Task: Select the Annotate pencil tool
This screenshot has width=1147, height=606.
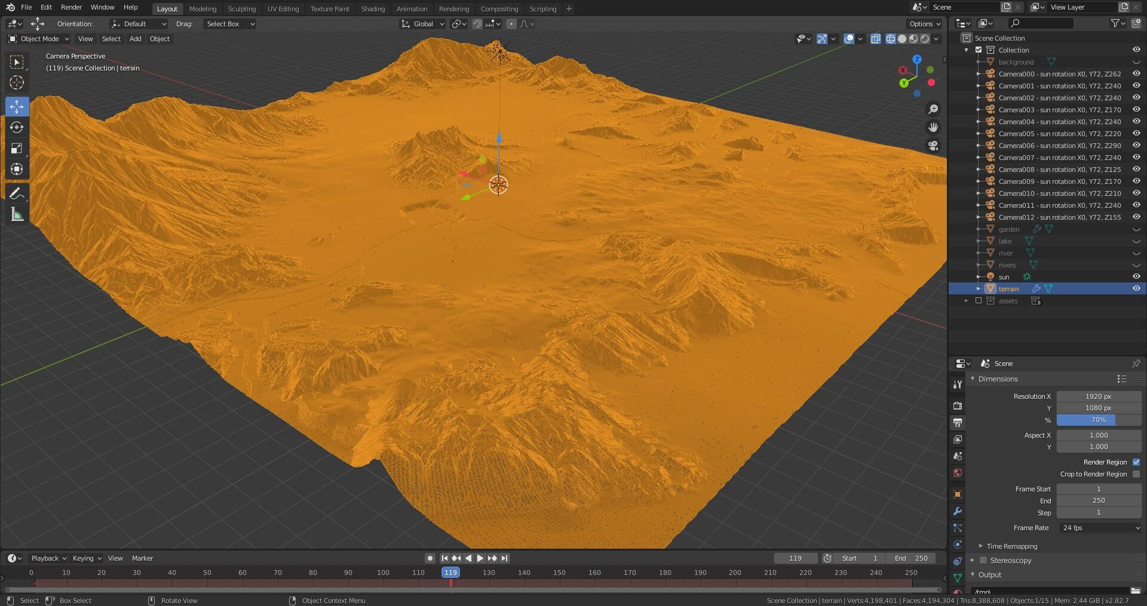Action: point(17,193)
